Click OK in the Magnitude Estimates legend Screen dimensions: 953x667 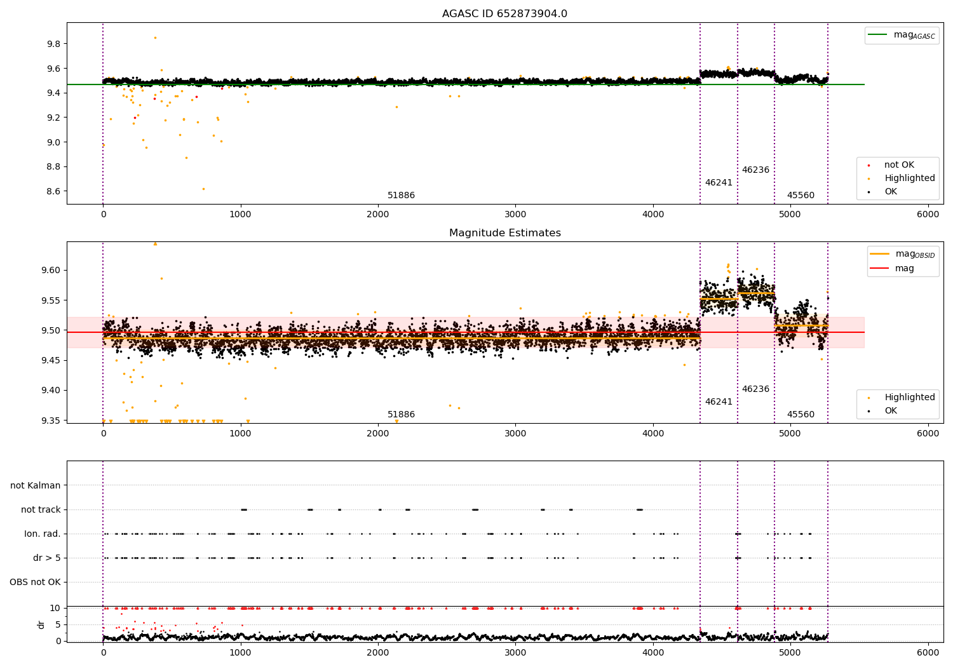coord(891,411)
